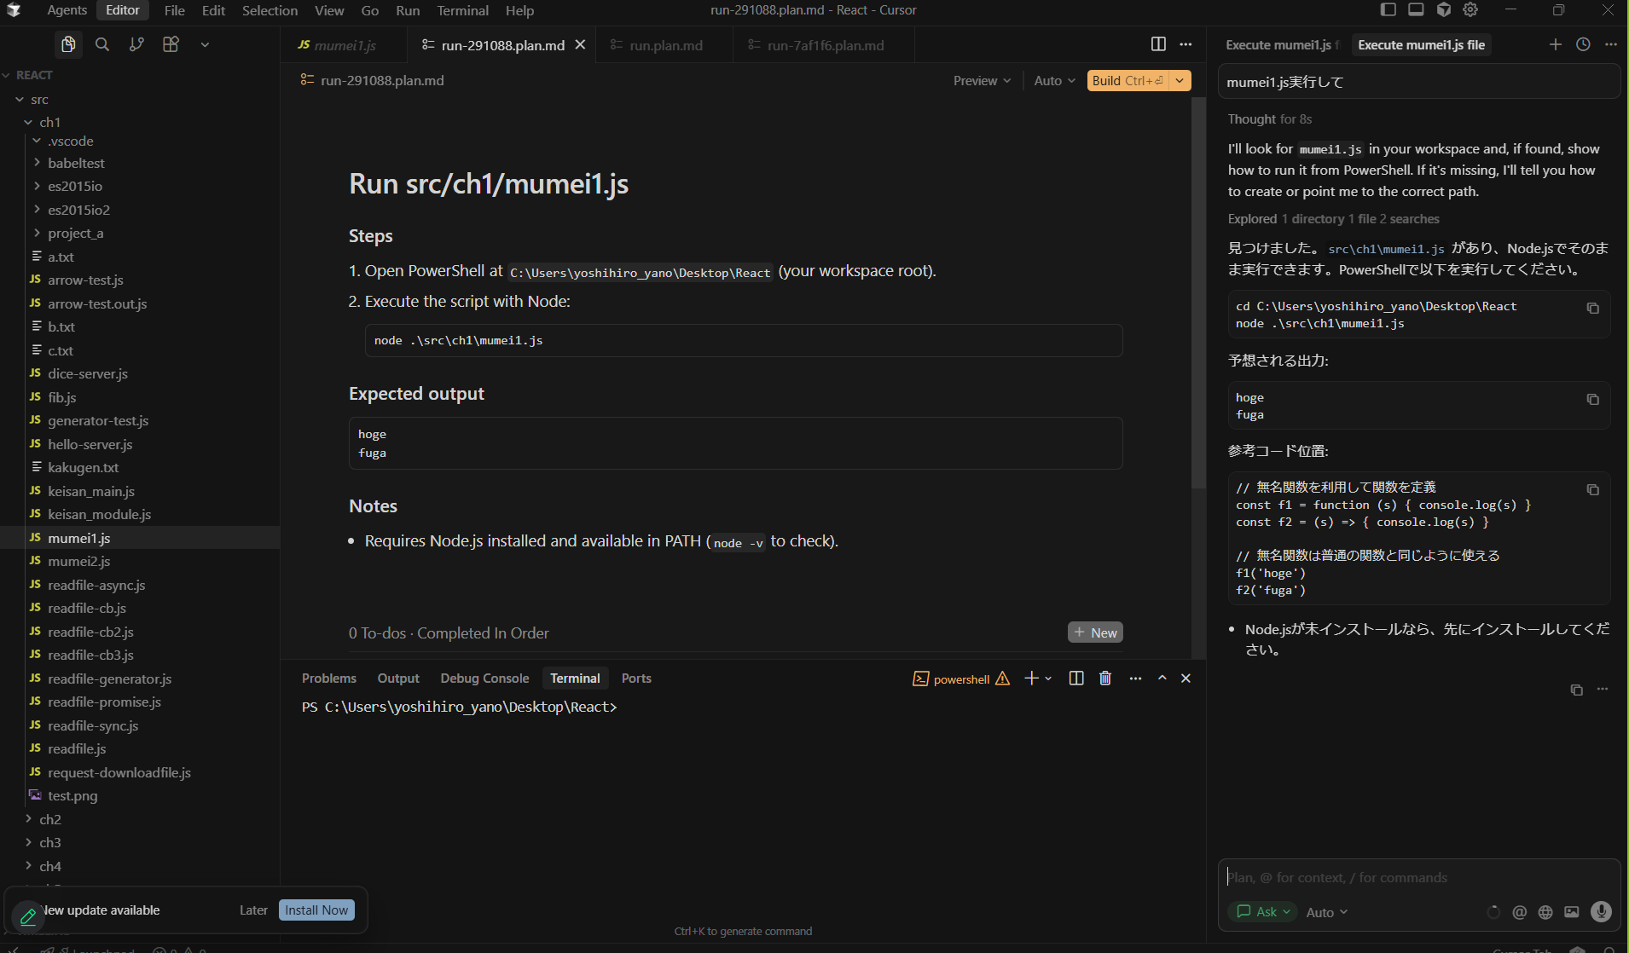The height and width of the screenshot is (953, 1629).
Task: Focus the chat prompt input field
Action: (x=1419, y=878)
